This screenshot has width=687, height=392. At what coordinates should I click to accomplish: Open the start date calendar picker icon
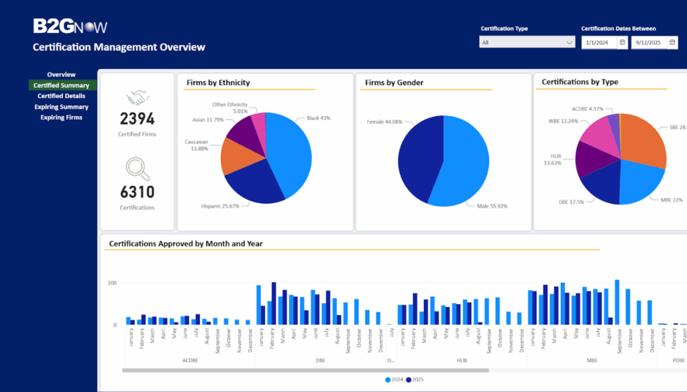point(622,42)
